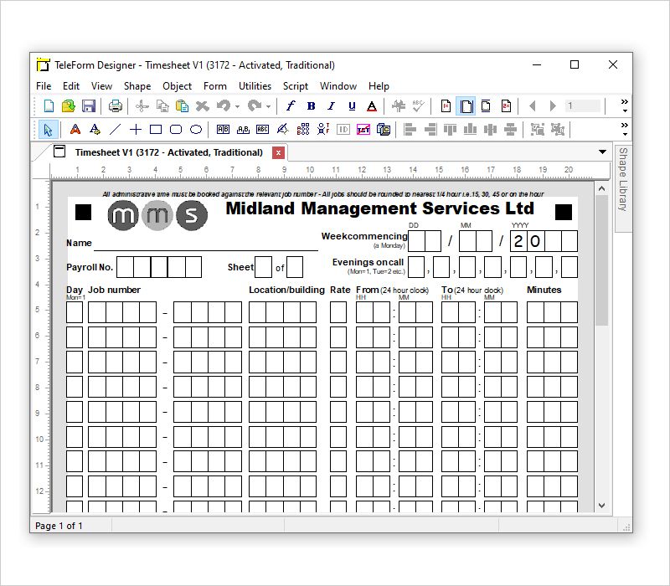This screenshot has height=586, width=670.
Task: Expand the Shape Library side panel
Action: [623, 187]
